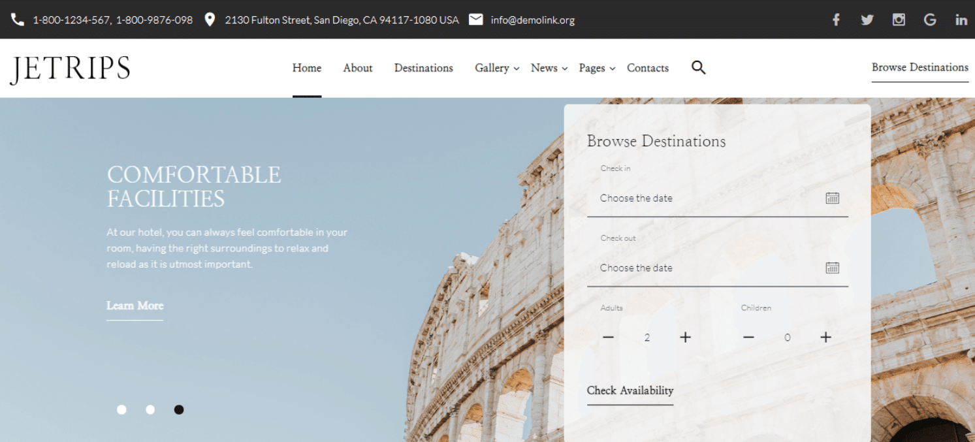Open the Check out calendar picker icon
Image resolution: width=975 pixels, height=442 pixels.
[x=832, y=267]
